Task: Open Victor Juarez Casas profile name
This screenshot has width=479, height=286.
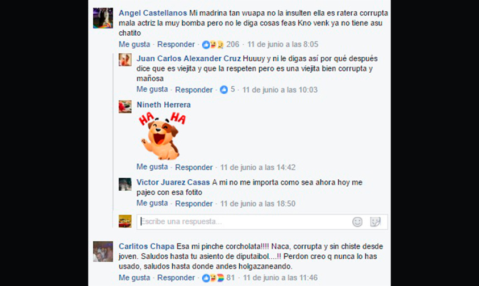Action: 173,183
